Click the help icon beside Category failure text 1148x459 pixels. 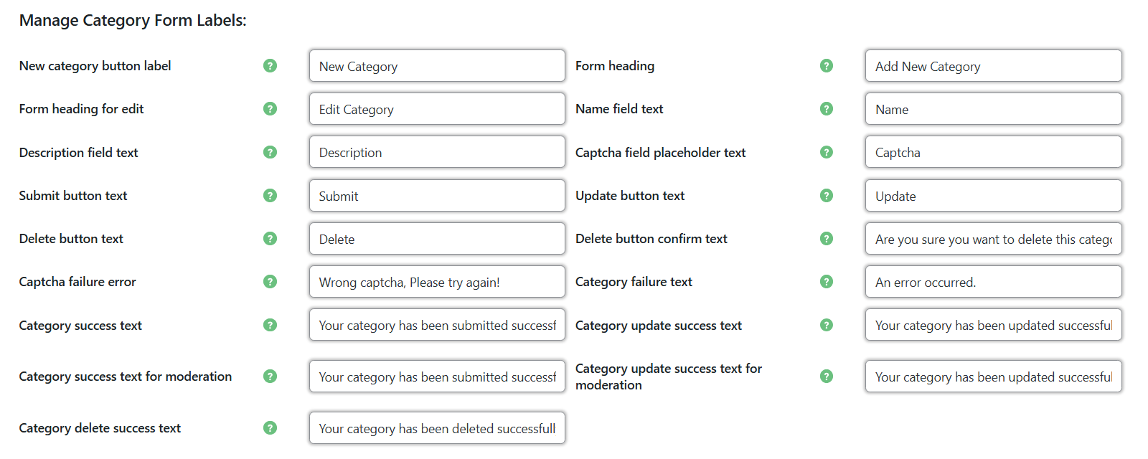(x=827, y=281)
